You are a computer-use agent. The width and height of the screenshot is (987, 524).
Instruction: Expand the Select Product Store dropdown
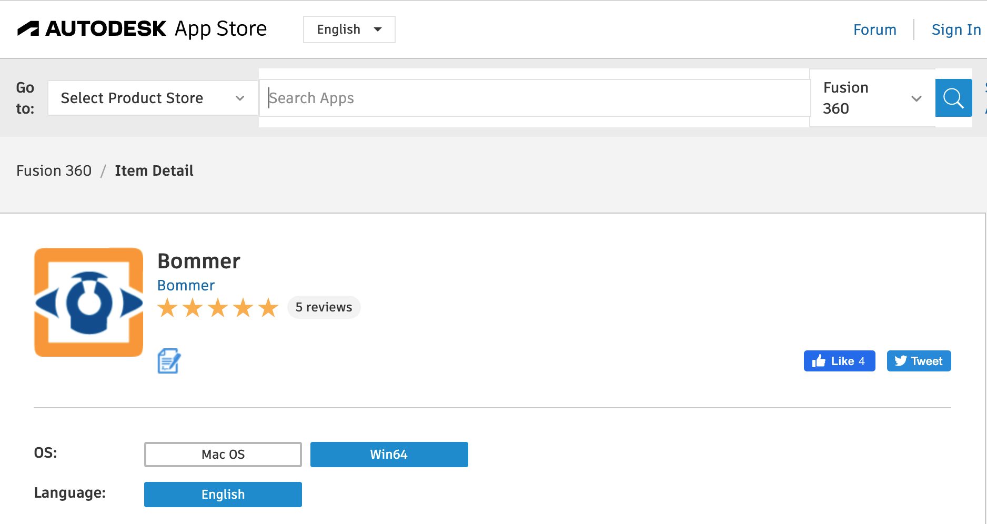coord(153,98)
